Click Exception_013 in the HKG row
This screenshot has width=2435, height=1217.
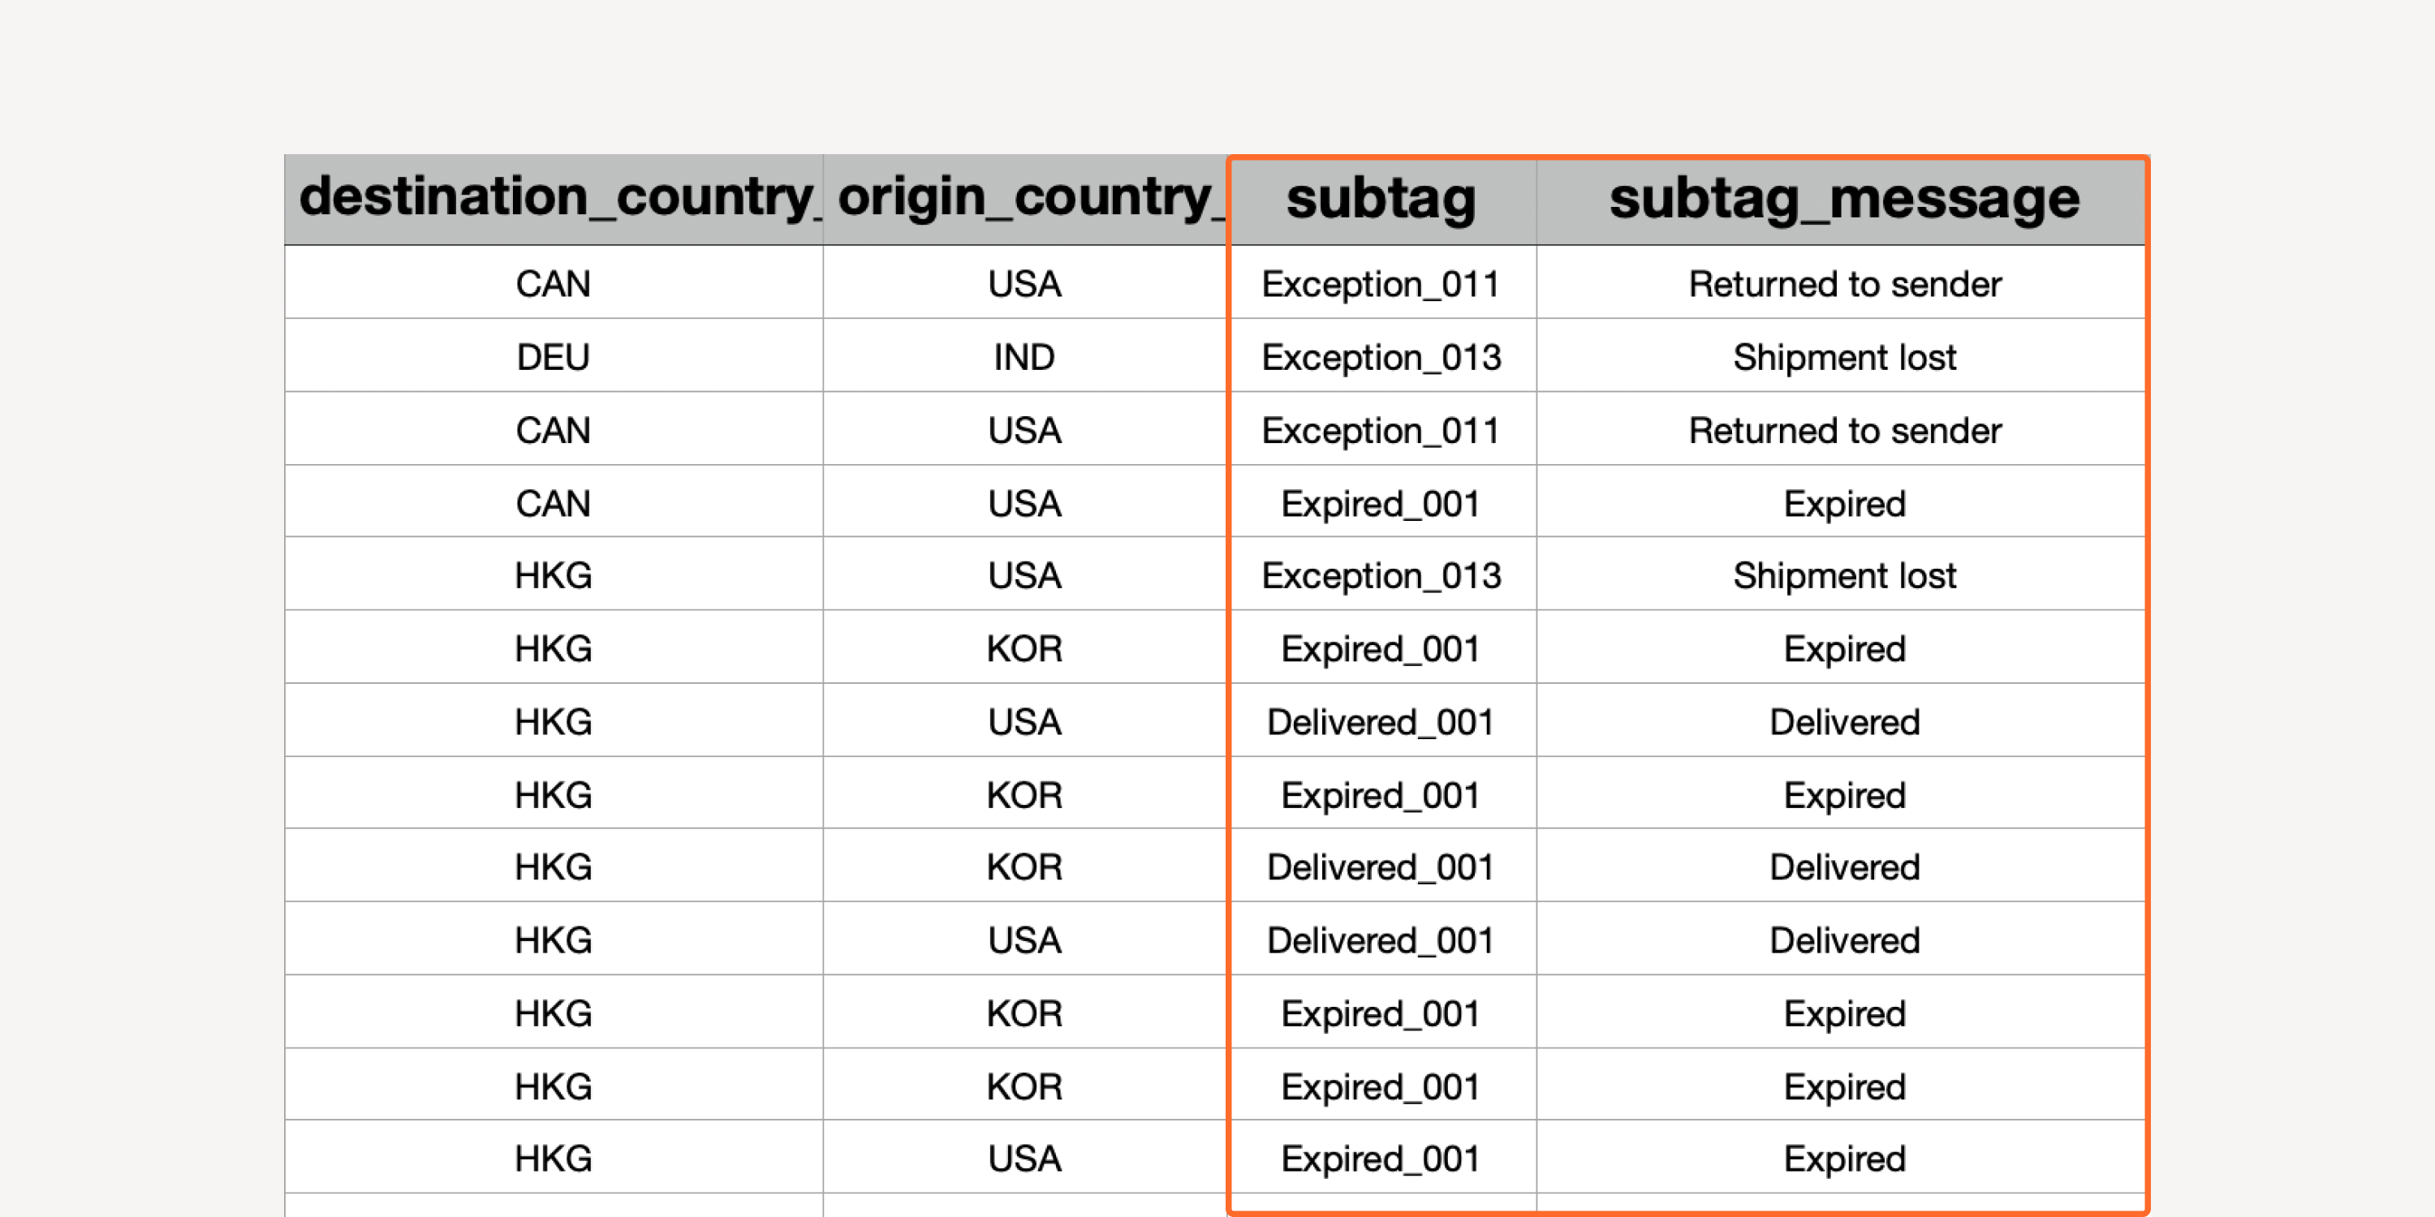[1381, 575]
